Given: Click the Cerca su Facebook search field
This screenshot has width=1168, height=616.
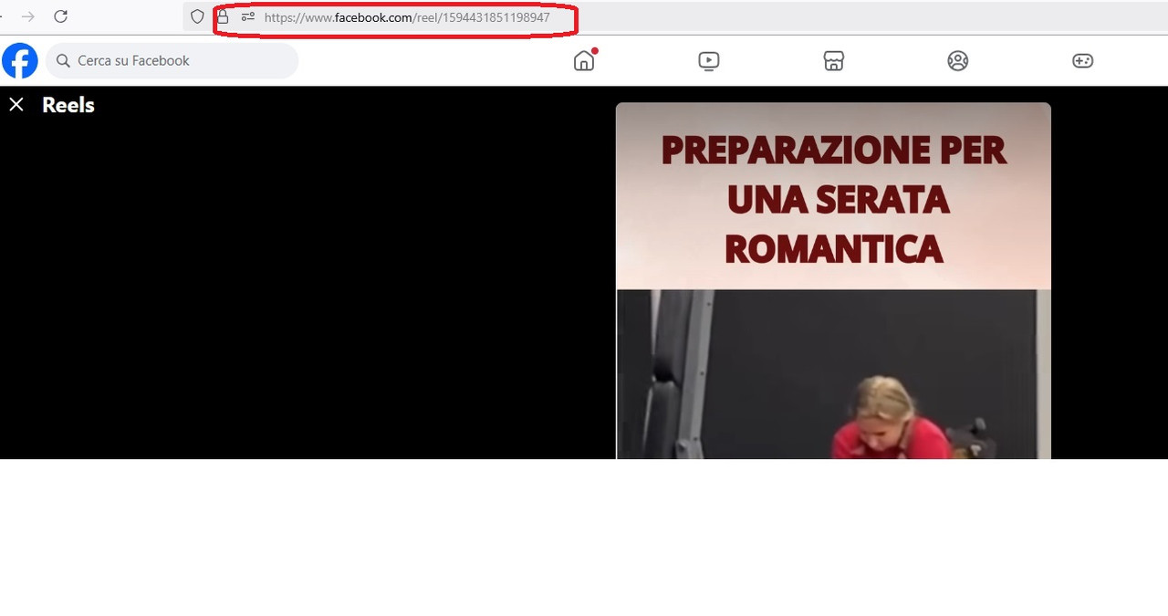Looking at the screenshot, I should point(172,60).
